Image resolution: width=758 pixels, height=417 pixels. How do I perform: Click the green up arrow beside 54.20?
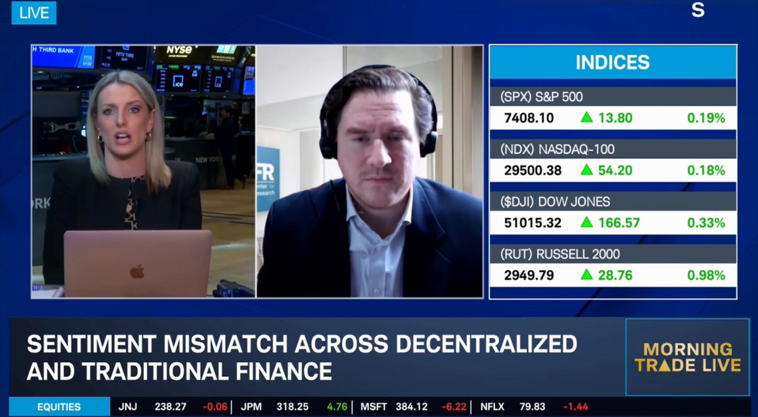coord(587,170)
